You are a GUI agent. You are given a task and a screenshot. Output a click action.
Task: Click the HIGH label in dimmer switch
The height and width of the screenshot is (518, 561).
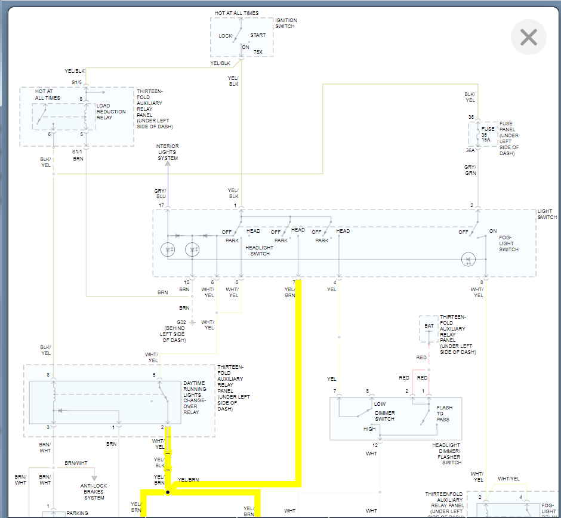coord(369,429)
